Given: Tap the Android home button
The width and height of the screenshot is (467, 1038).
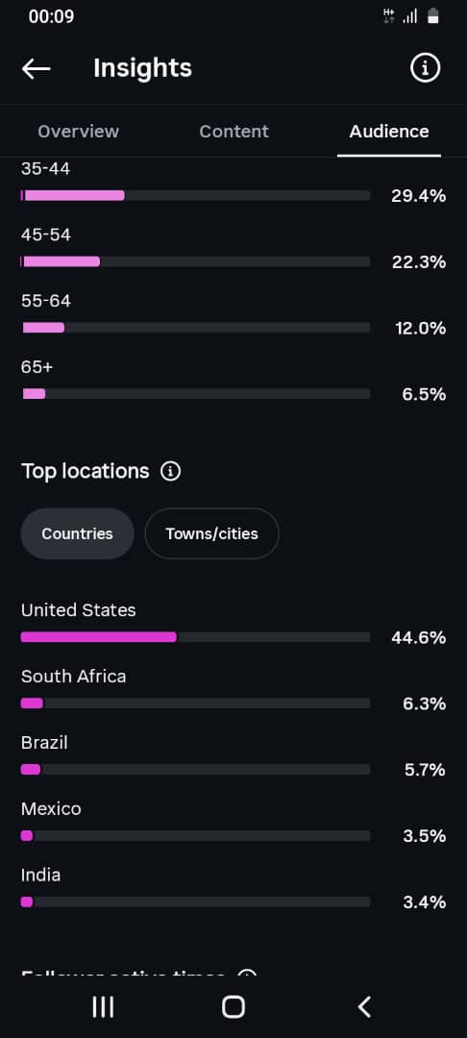Looking at the screenshot, I should coord(233,1007).
